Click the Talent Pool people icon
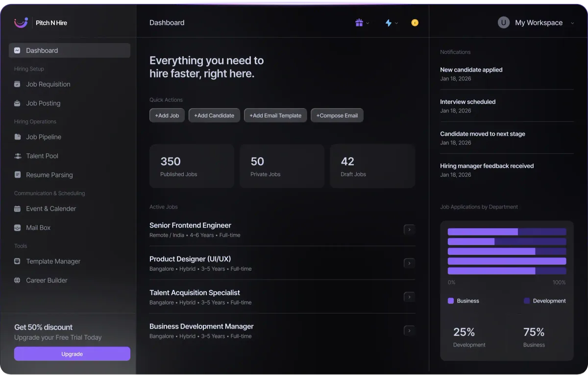Screen dimensions: 588x375 (18, 156)
